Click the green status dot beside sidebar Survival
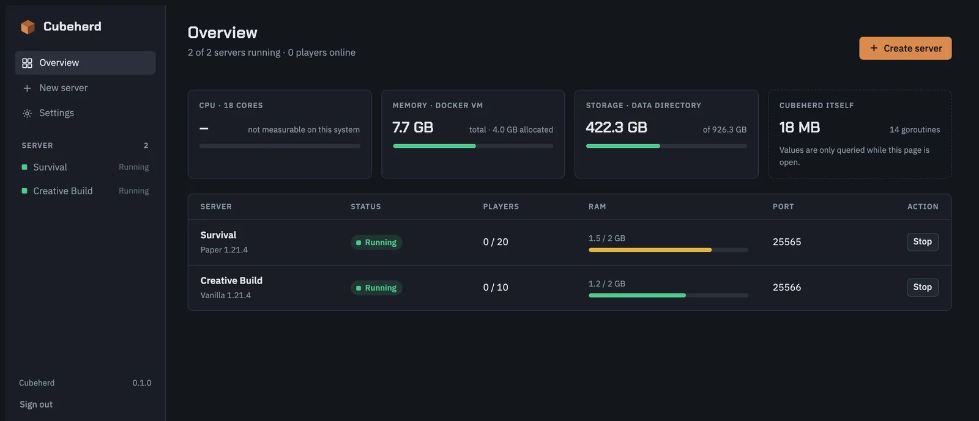The image size is (979, 421). (x=24, y=167)
